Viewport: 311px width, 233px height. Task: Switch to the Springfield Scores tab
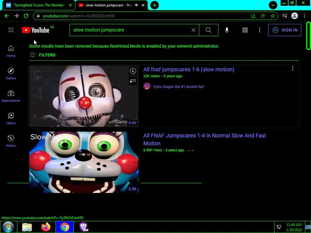(39, 5)
